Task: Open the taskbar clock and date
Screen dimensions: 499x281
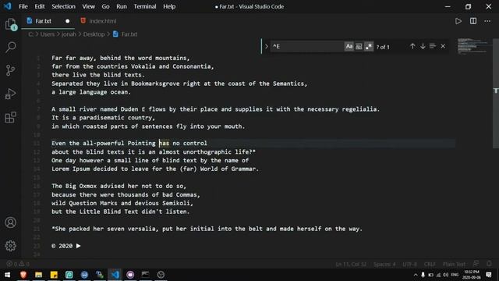Action: click(x=472, y=275)
